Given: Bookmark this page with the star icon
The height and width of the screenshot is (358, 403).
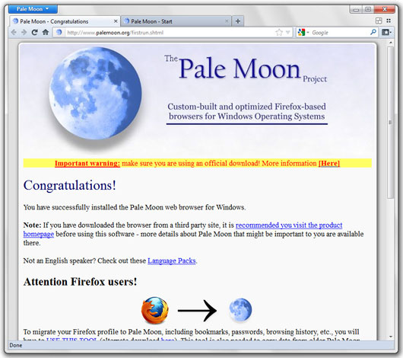Looking at the screenshot, I should 279,33.
